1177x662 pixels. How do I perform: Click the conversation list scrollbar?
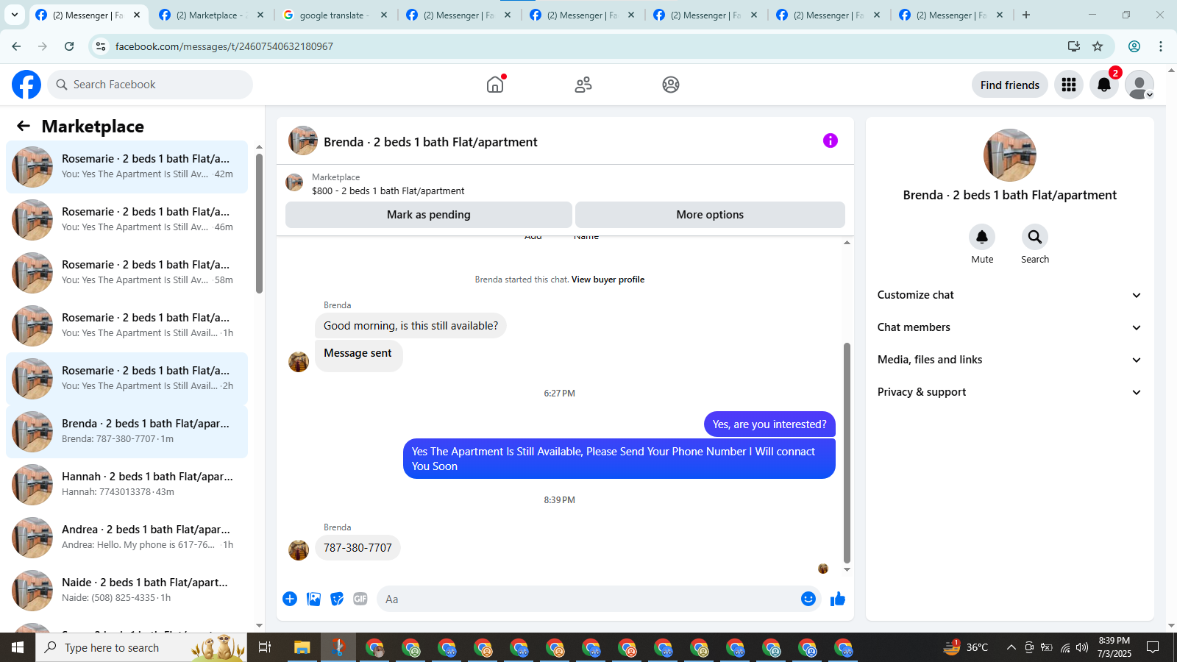pos(259,223)
